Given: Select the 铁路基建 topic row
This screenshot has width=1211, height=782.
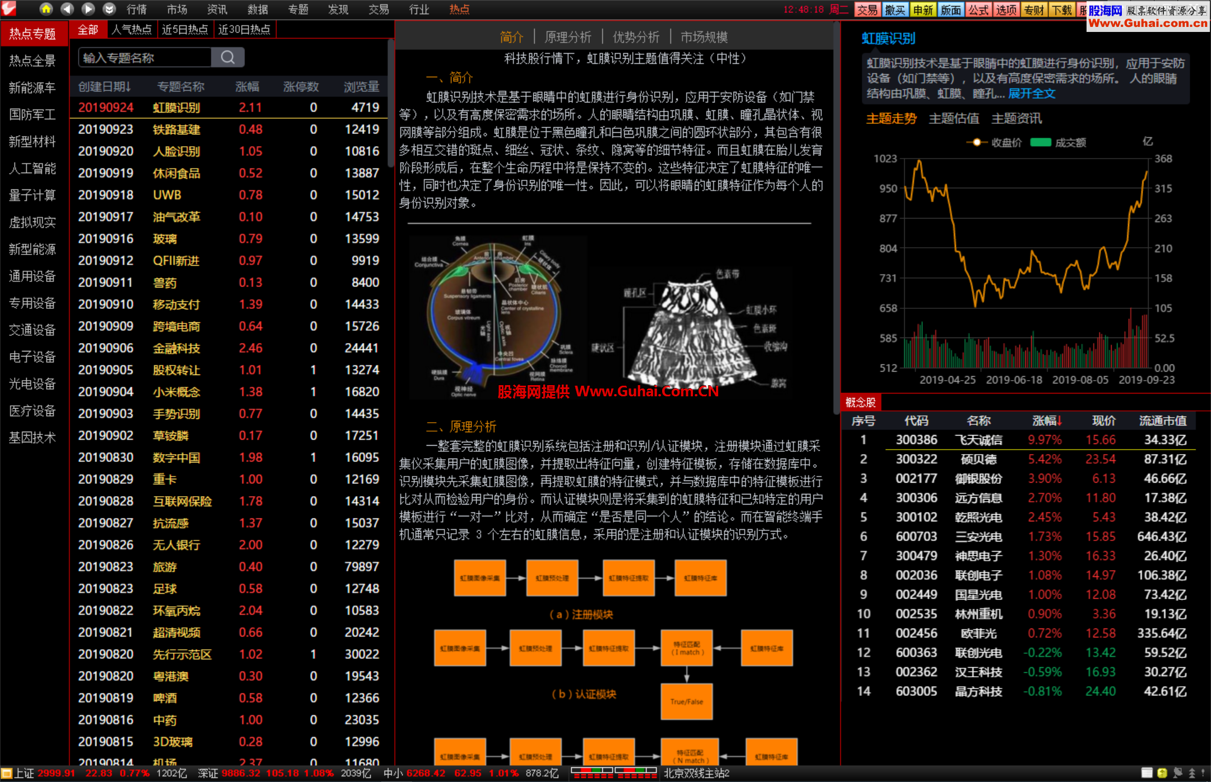Looking at the screenshot, I should point(229,129).
